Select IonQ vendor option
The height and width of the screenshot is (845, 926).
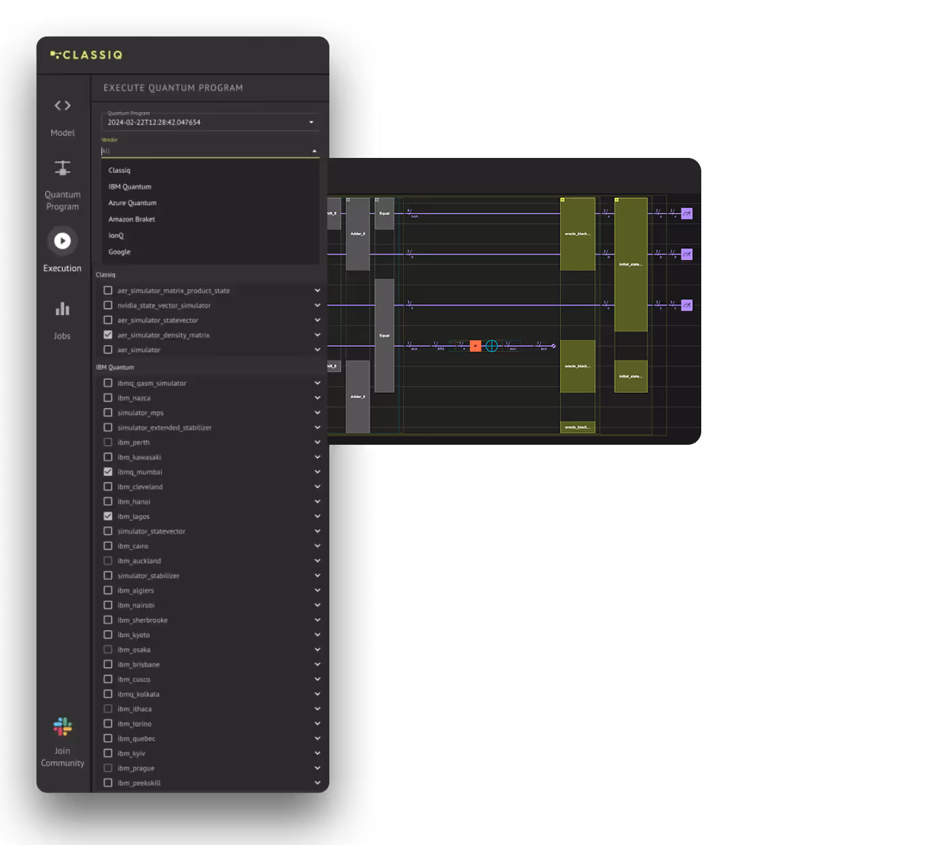210,236
